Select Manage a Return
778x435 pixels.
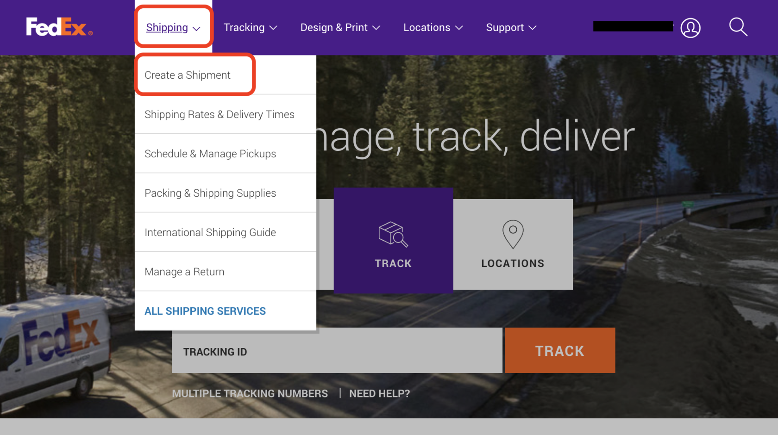coord(184,272)
